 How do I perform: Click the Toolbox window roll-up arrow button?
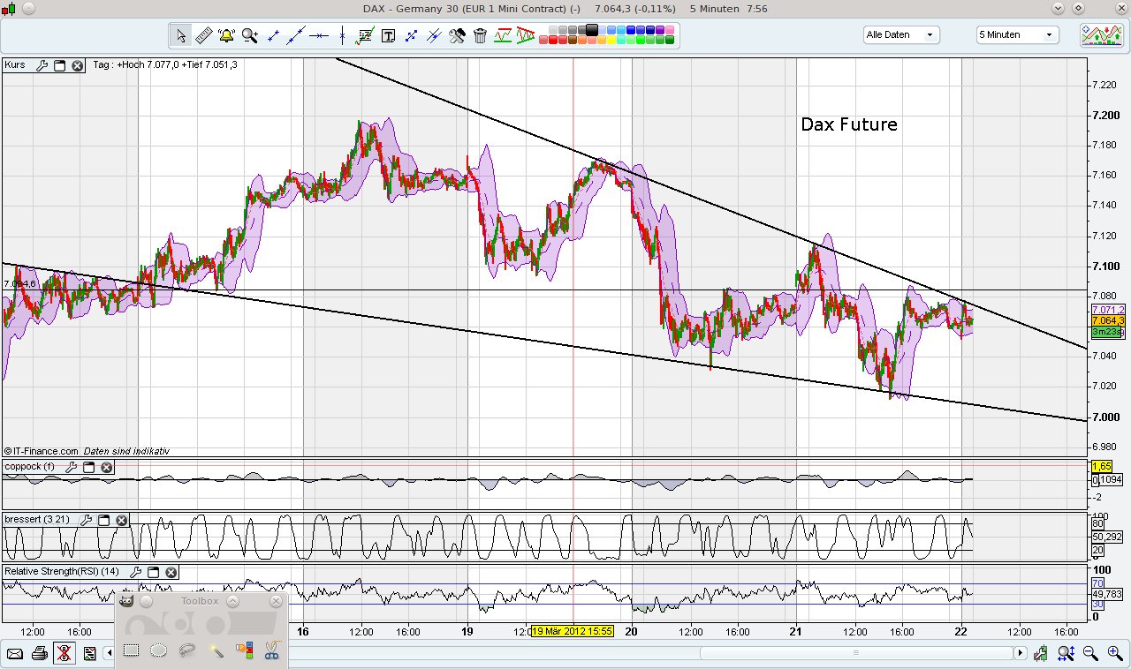[233, 602]
